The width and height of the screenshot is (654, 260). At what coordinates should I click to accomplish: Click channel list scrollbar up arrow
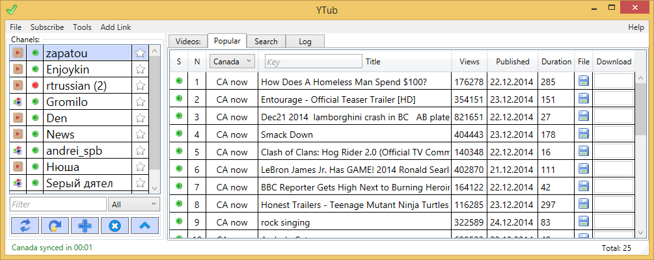coord(154,51)
